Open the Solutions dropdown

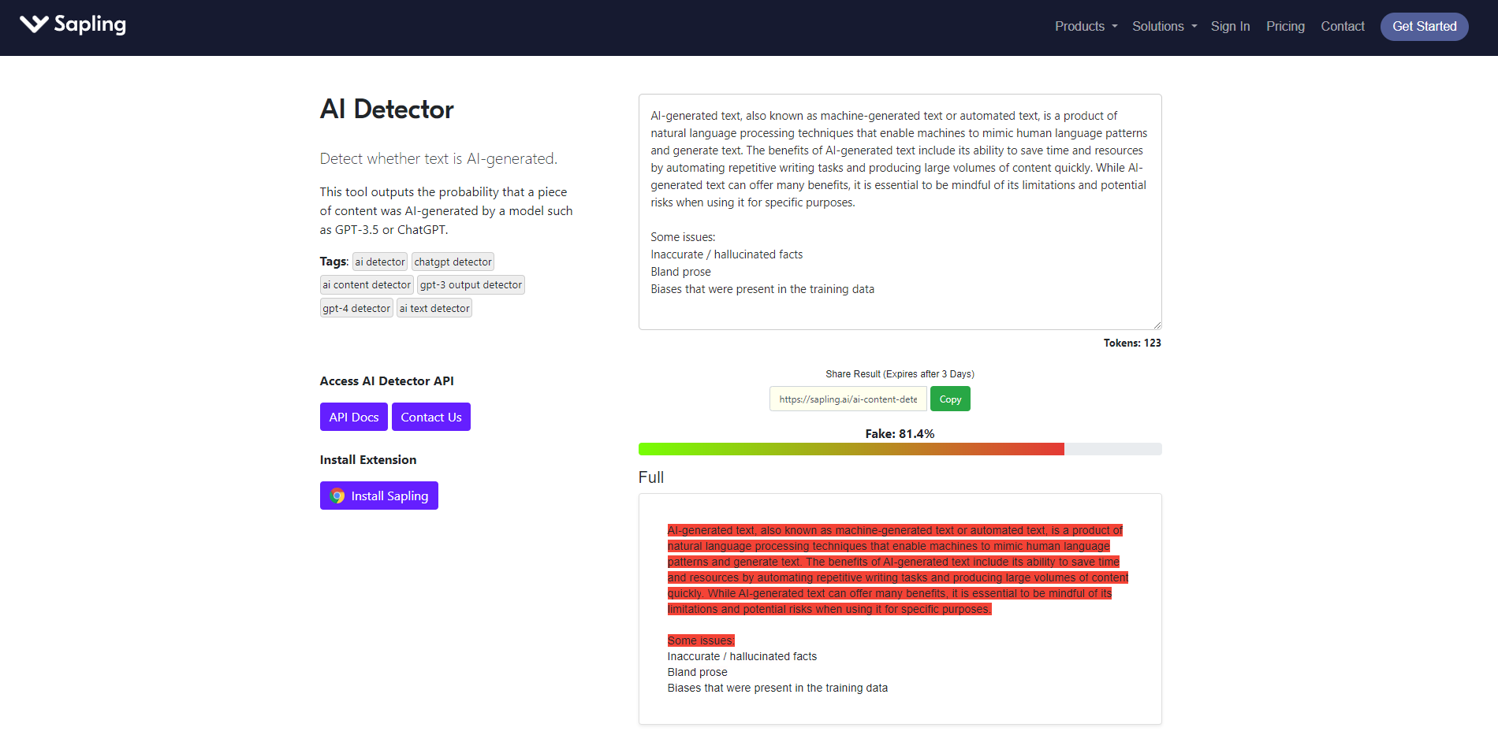(1164, 26)
